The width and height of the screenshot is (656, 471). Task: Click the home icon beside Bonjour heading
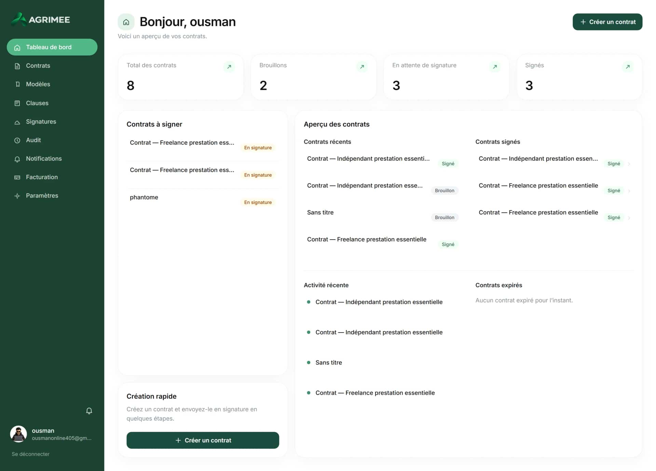(126, 22)
